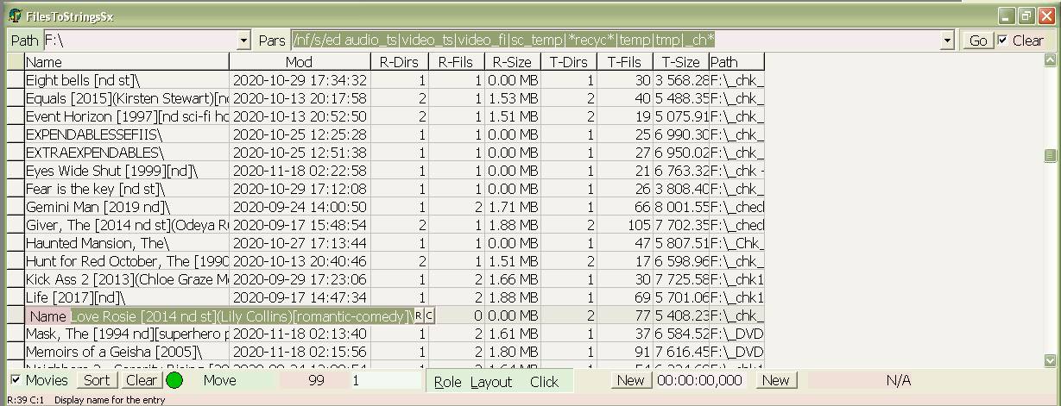Image resolution: width=1061 pixels, height=406 pixels.
Task: Click the FilesToStringsSx app icon in title bar
Action: coord(15,16)
